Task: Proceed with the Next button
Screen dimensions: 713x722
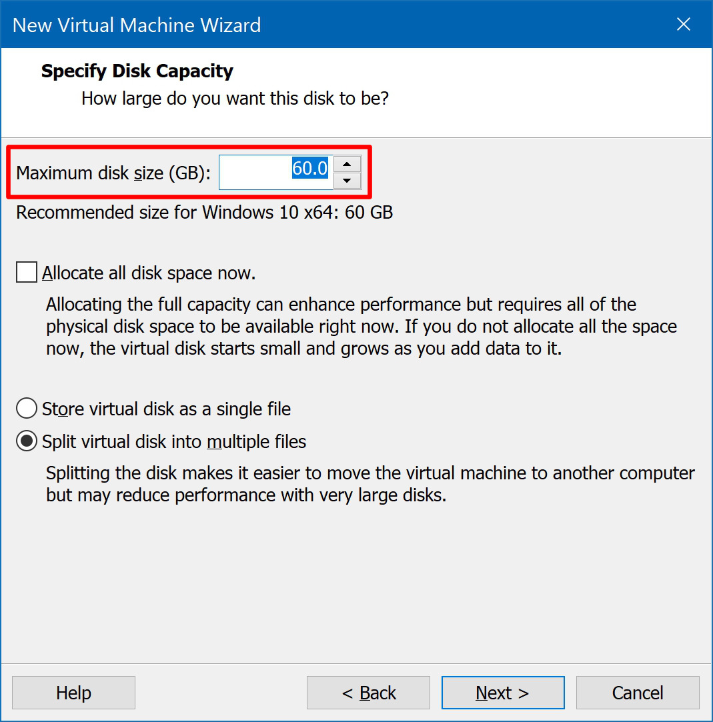Action: [x=503, y=693]
